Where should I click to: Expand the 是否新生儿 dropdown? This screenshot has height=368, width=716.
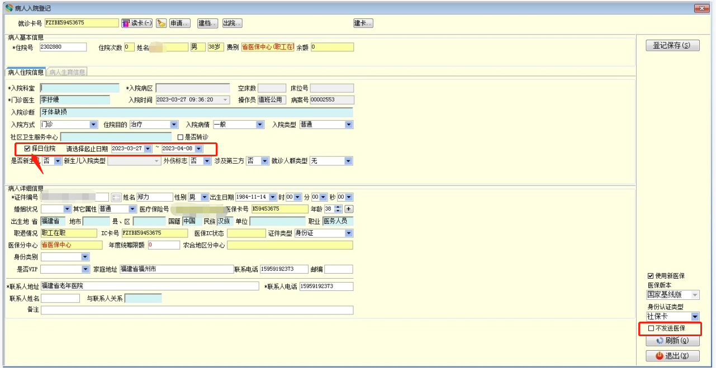point(58,161)
